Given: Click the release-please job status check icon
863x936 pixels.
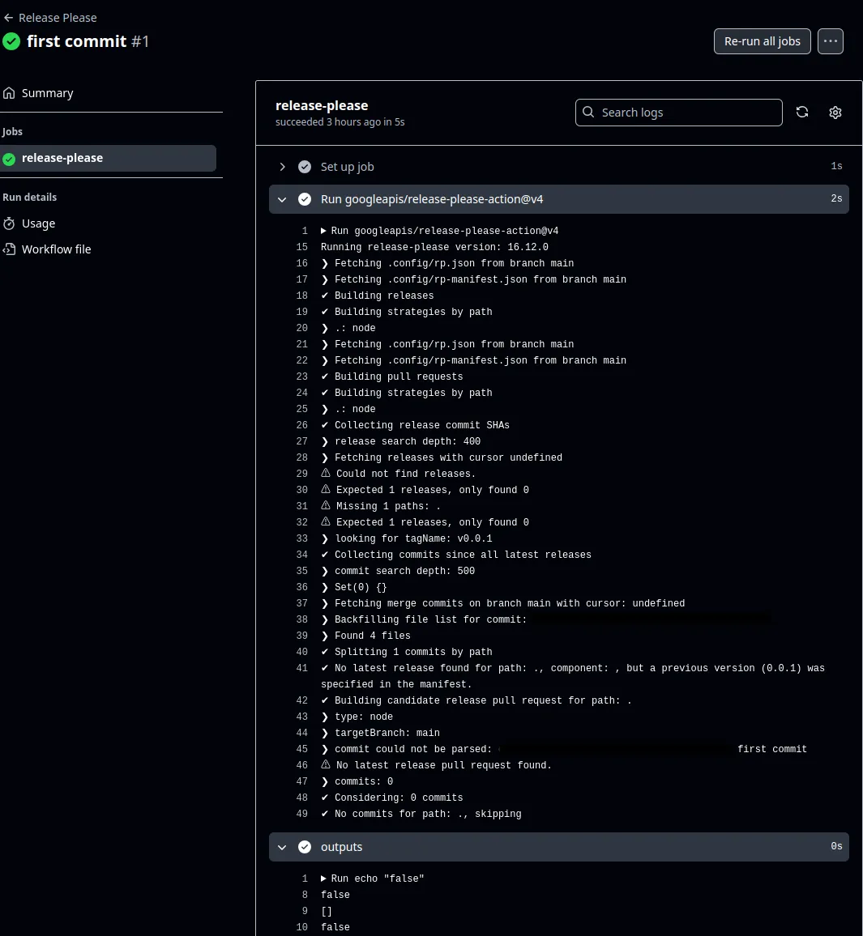Looking at the screenshot, I should pyautogui.click(x=9, y=159).
